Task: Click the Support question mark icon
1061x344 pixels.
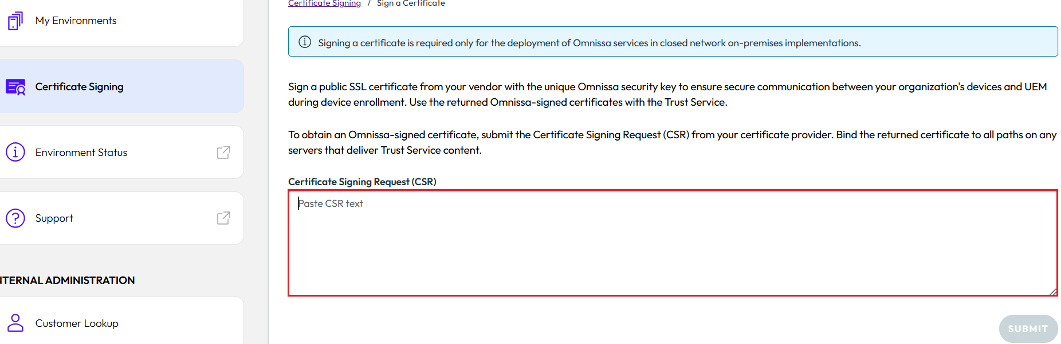Action: pyautogui.click(x=15, y=218)
